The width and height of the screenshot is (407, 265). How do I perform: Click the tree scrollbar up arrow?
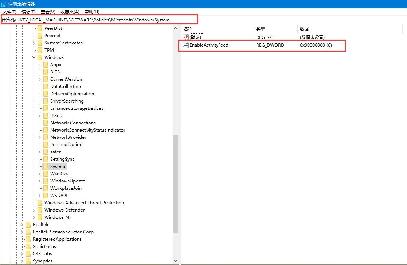pyautogui.click(x=176, y=28)
